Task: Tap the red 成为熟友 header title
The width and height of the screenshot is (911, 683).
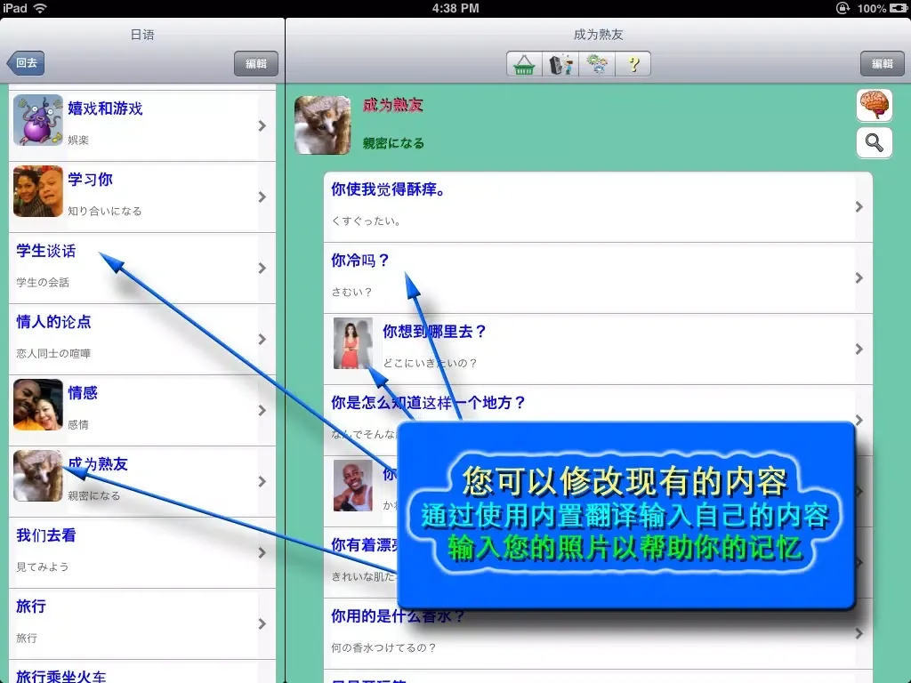Action: [392, 105]
